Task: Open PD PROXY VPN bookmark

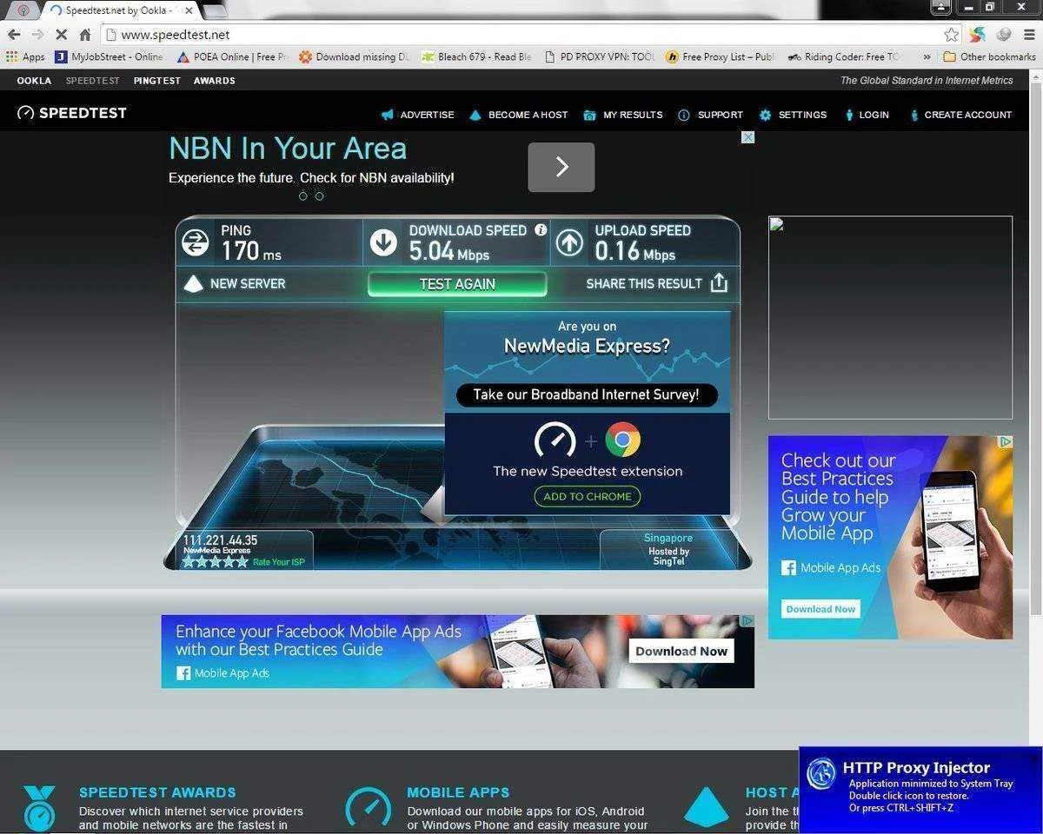Action: (600, 57)
